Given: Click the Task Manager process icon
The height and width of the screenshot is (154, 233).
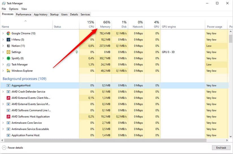Looking at the screenshot, I should coord(8,65).
